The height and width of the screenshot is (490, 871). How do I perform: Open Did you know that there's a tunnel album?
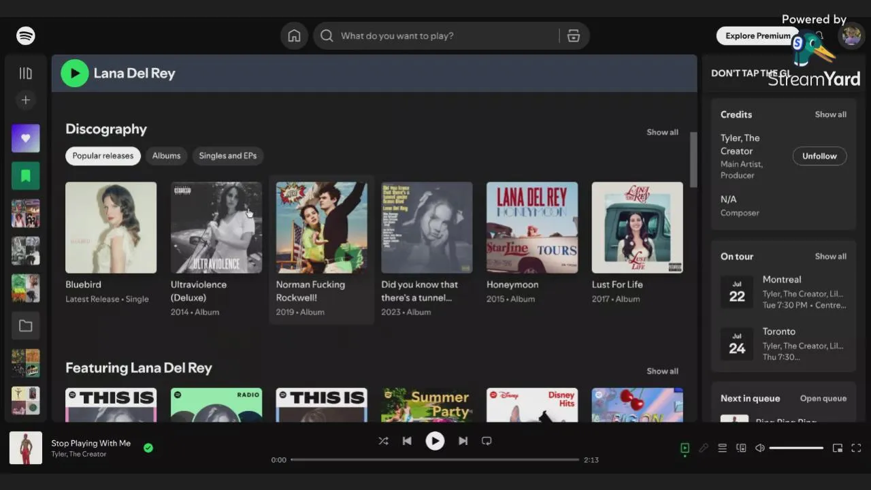(x=427, y=227)
